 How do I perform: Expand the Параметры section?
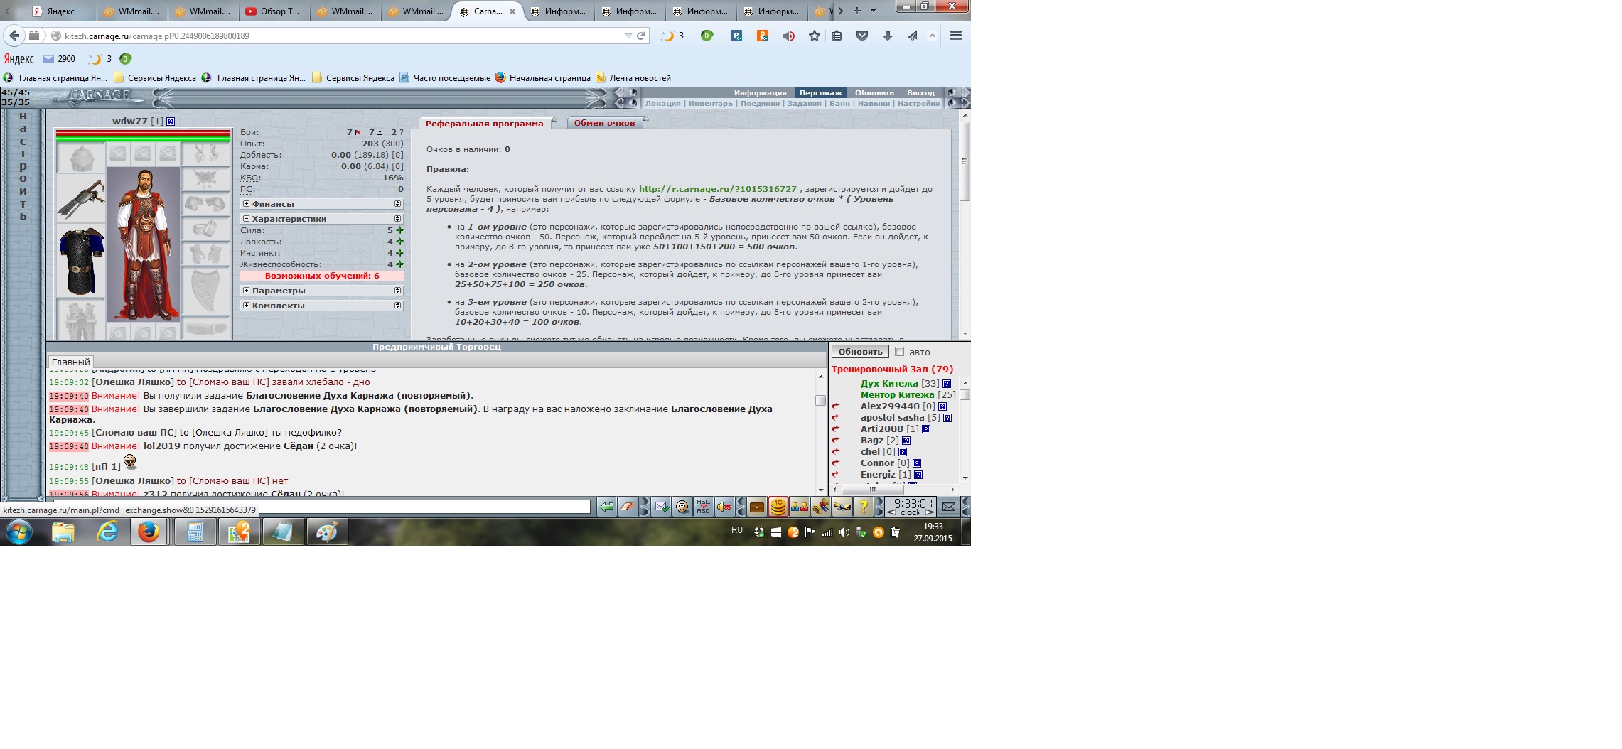[246, 291]
